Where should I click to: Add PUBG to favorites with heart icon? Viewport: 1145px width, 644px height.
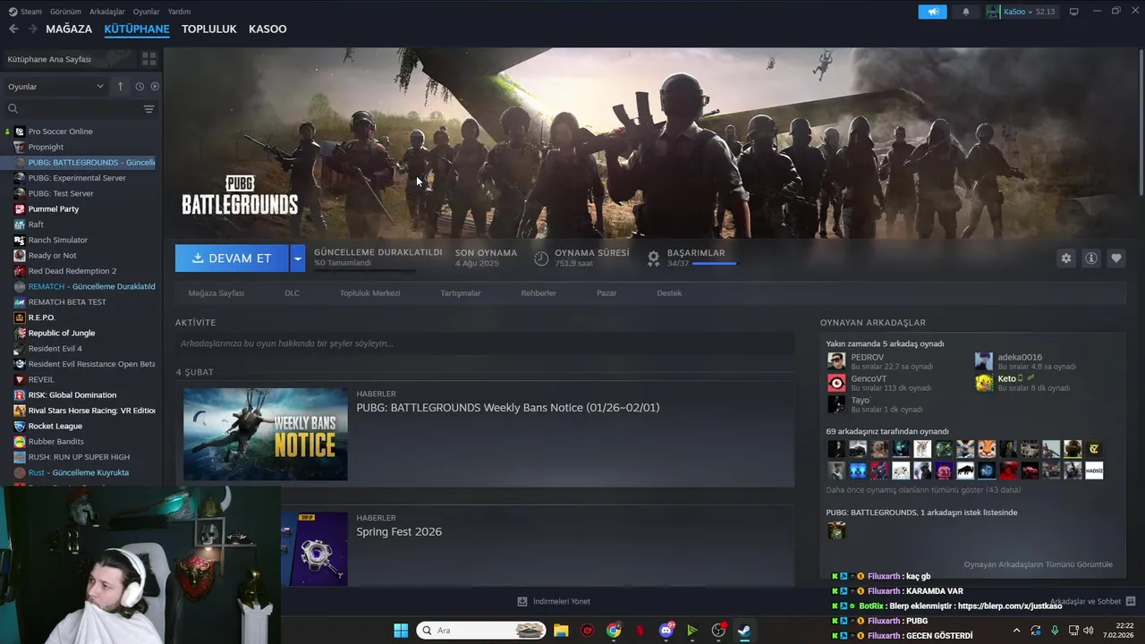click(1116, 258)
